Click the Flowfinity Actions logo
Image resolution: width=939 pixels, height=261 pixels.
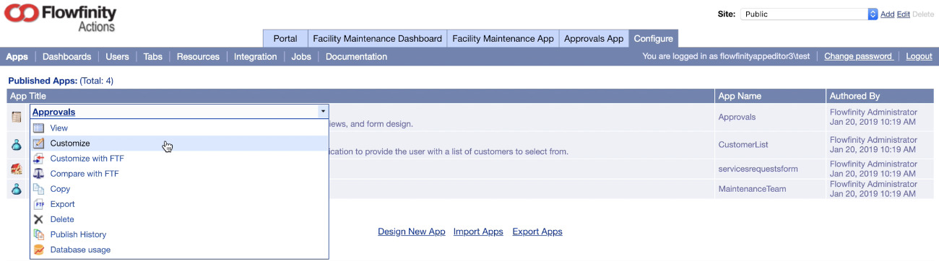click(61, 18)
